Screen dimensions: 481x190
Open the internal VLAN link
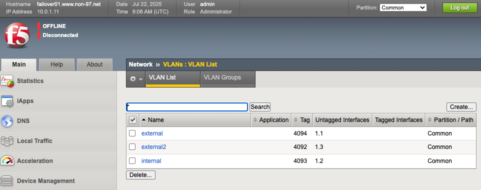pyautogui.click(x=151, y=161)
